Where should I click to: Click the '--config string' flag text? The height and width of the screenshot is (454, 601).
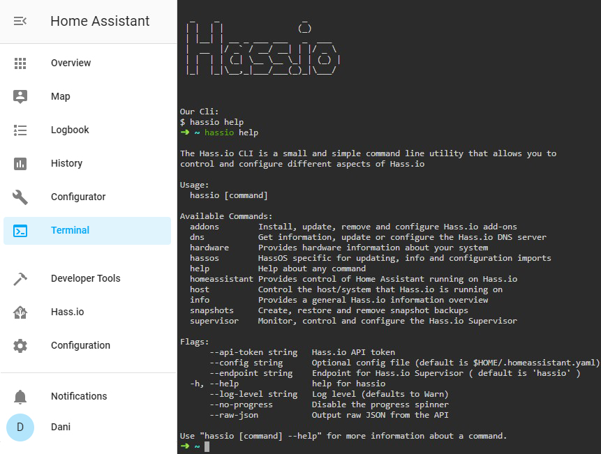point(246,363)
